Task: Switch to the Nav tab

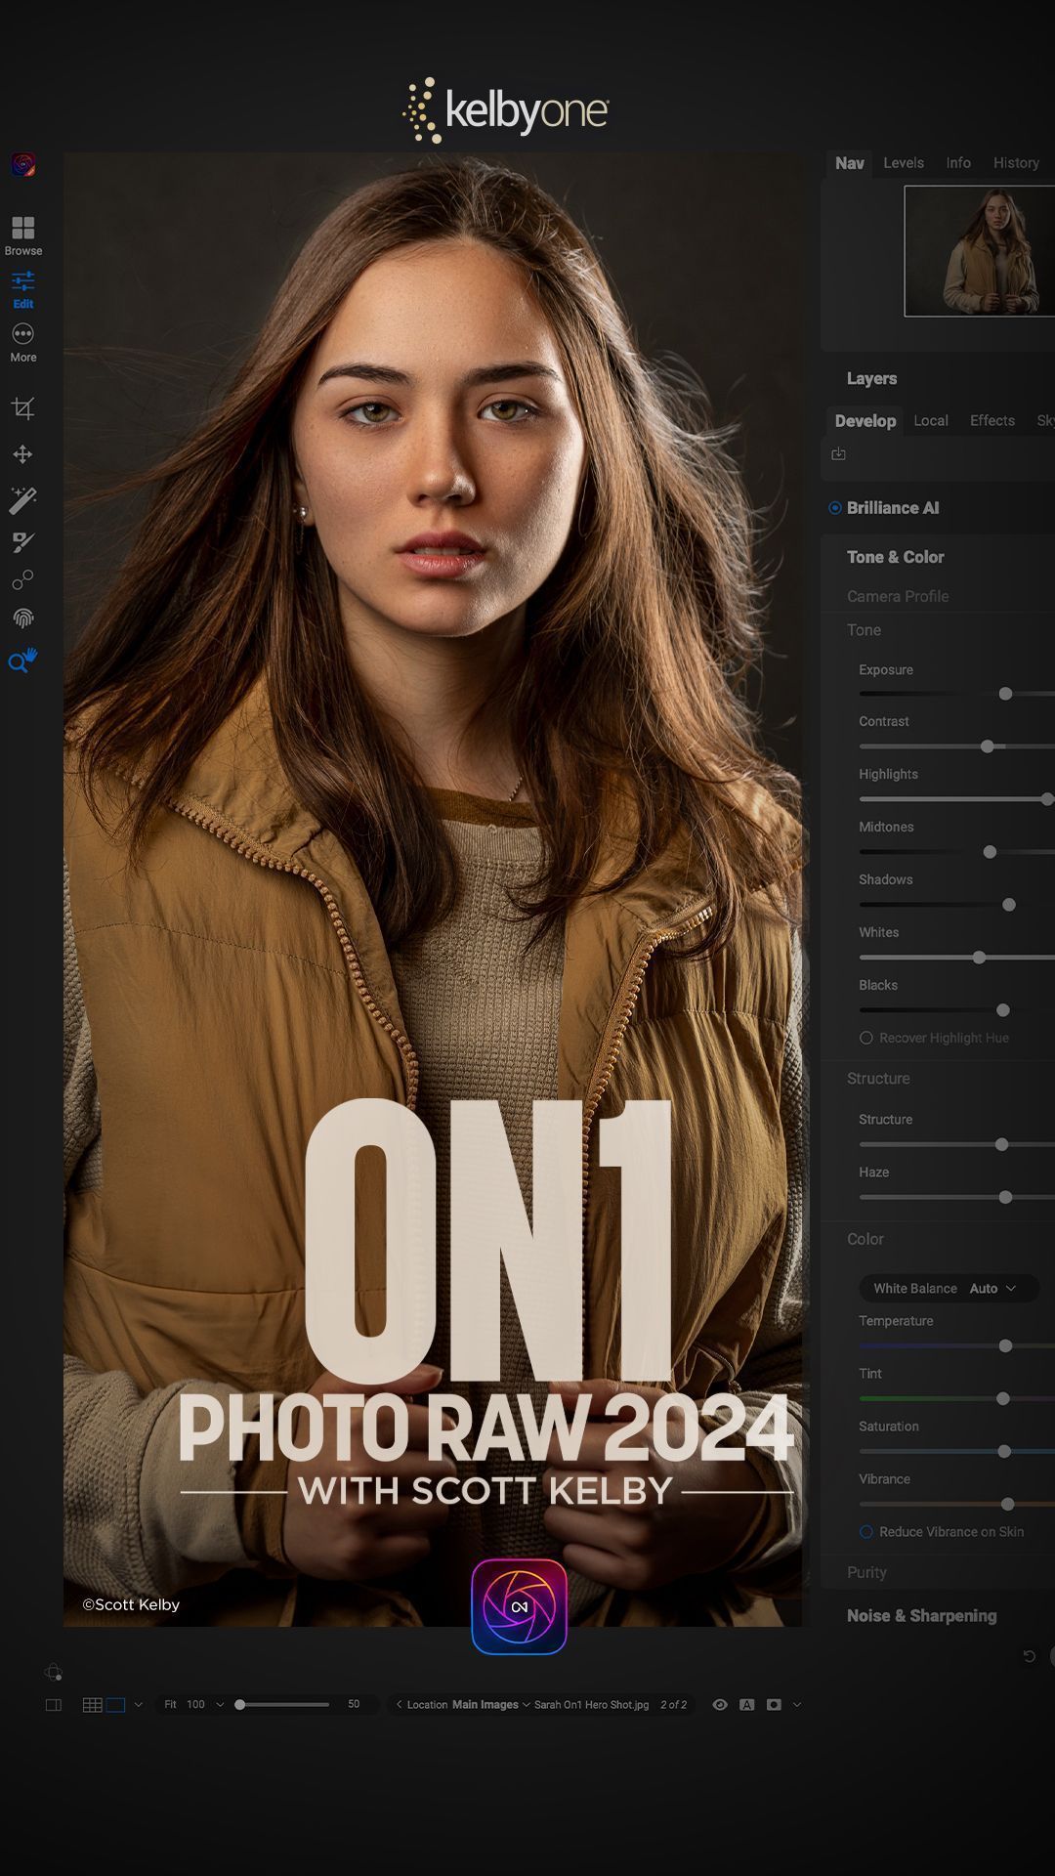Action: click(x=849, y=163)
